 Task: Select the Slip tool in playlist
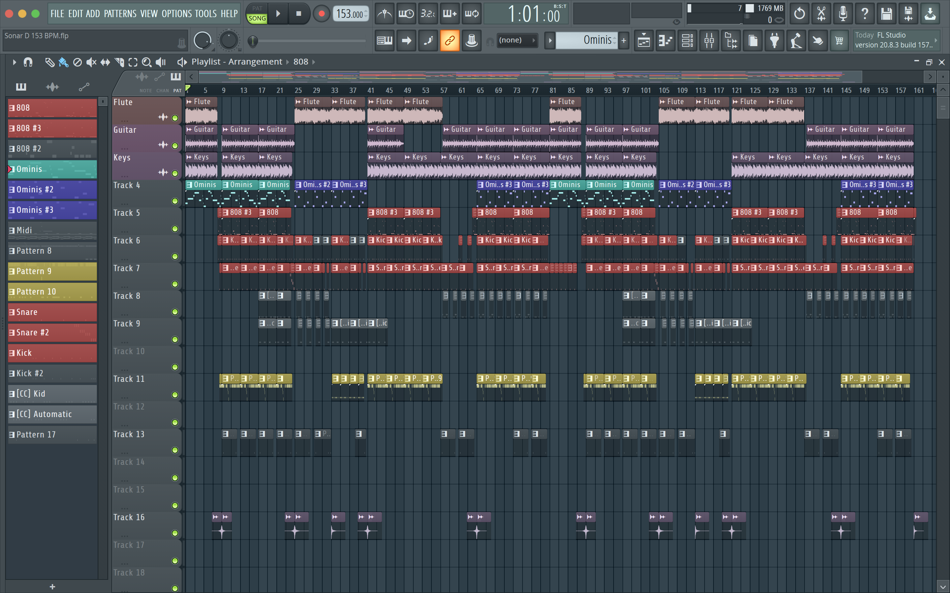pos(105,62)
